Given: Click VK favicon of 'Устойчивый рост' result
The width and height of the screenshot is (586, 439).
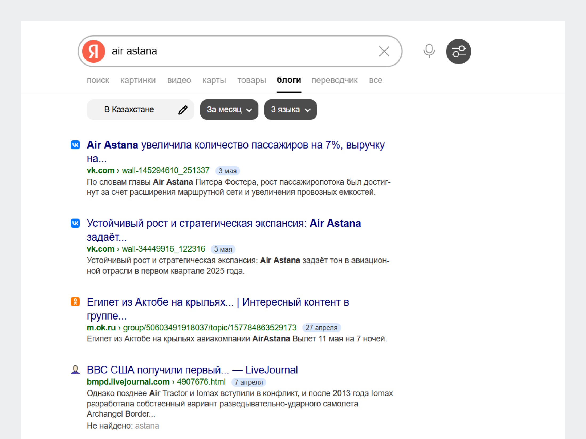Looking at the screenshot, I should click(x=75, y=223).
